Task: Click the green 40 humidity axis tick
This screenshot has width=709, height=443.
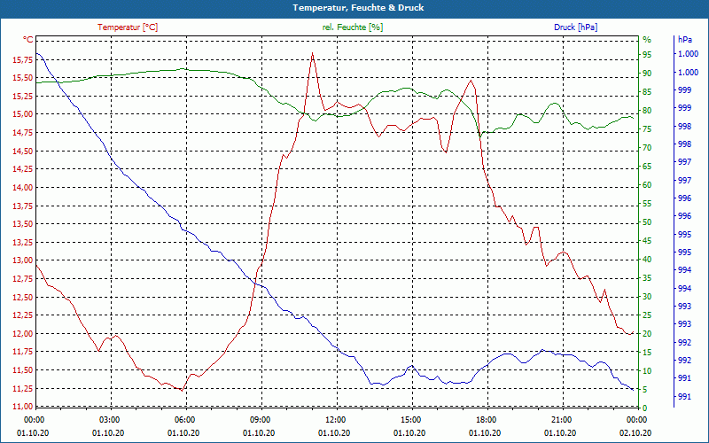Action: [x=647, y=260]
